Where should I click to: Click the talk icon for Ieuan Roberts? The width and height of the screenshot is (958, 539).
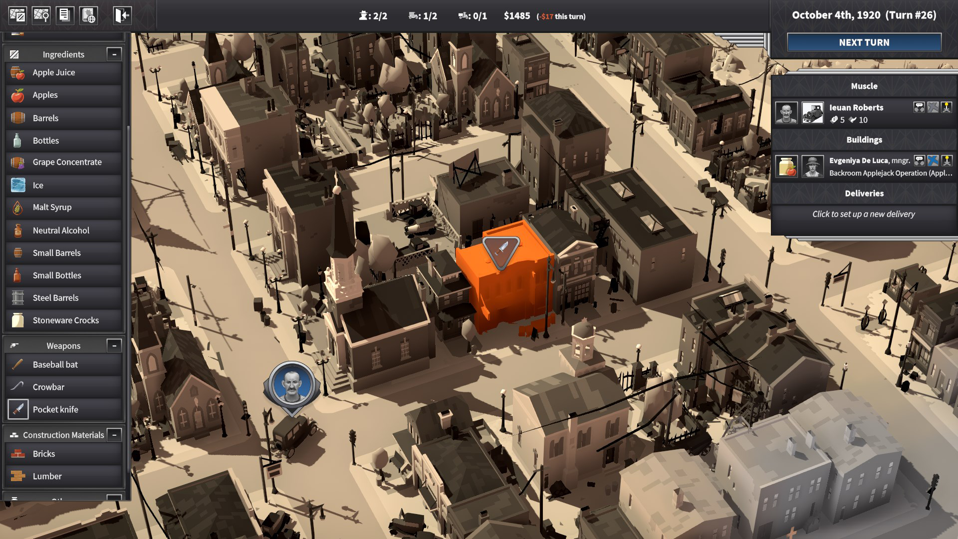pyautogui.click(x=919, y=107)
